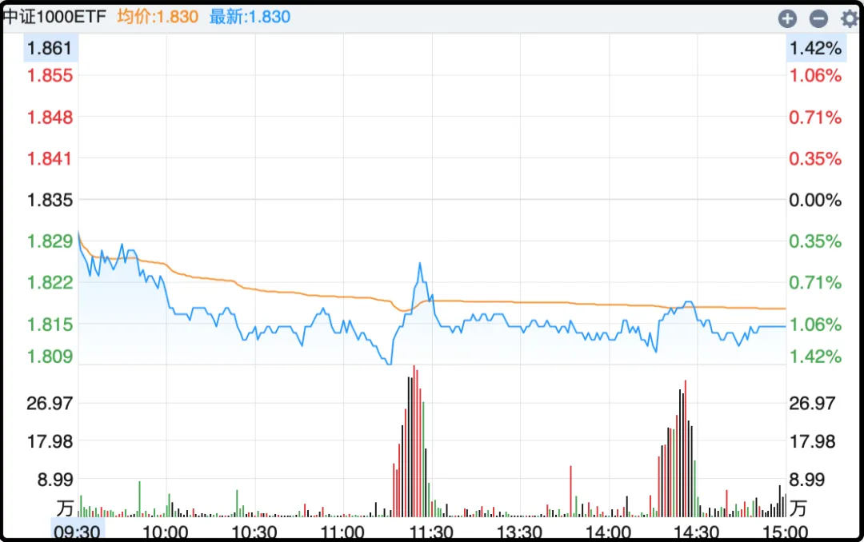Viewport: 864px width, 542px height.
Task: Click the 0.00% label on right axis
Action: click(x=815, y=200)
